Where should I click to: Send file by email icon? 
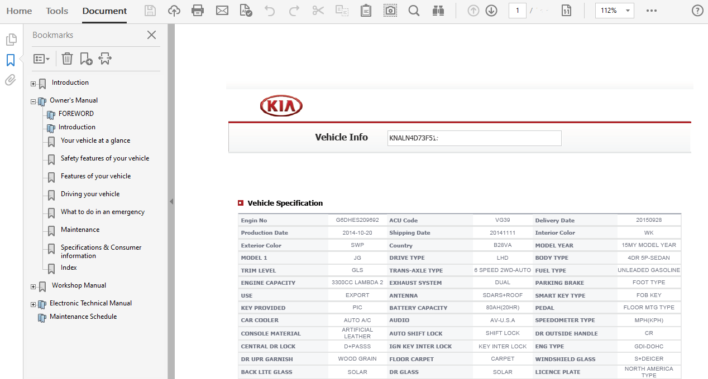point(222,11)
